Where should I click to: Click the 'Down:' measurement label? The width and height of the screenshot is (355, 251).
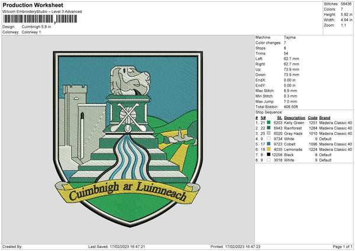pyautogui.click(x=261, y=75)
